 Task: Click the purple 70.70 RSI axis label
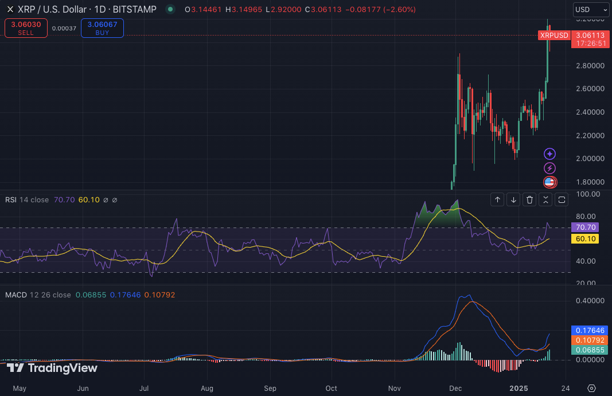click(x=586, y=227)
